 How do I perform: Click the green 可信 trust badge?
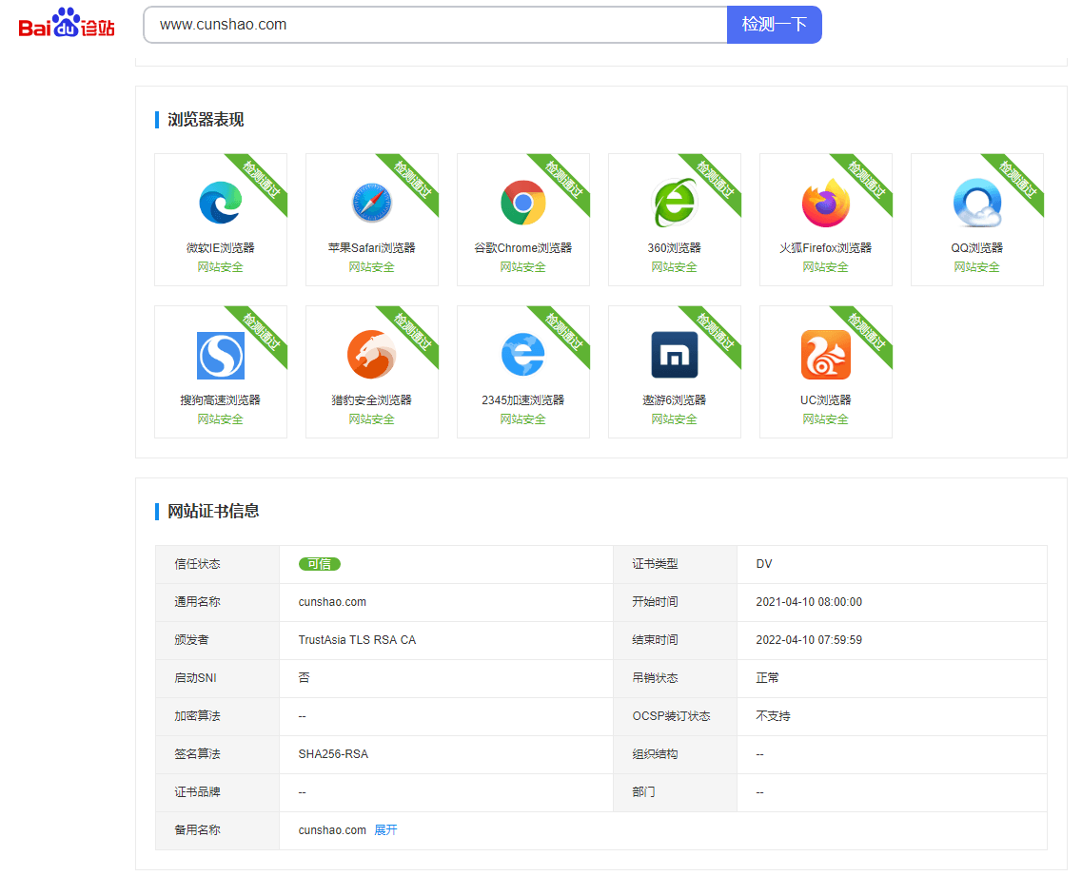pos(319,564)
